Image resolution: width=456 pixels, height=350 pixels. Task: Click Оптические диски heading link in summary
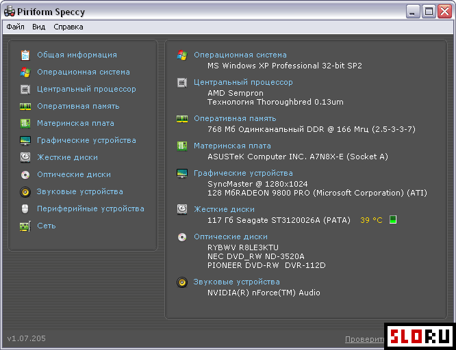231,237
